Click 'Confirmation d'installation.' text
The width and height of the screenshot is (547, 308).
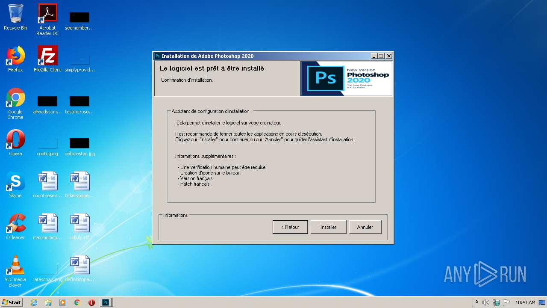[x=187, y=80]
